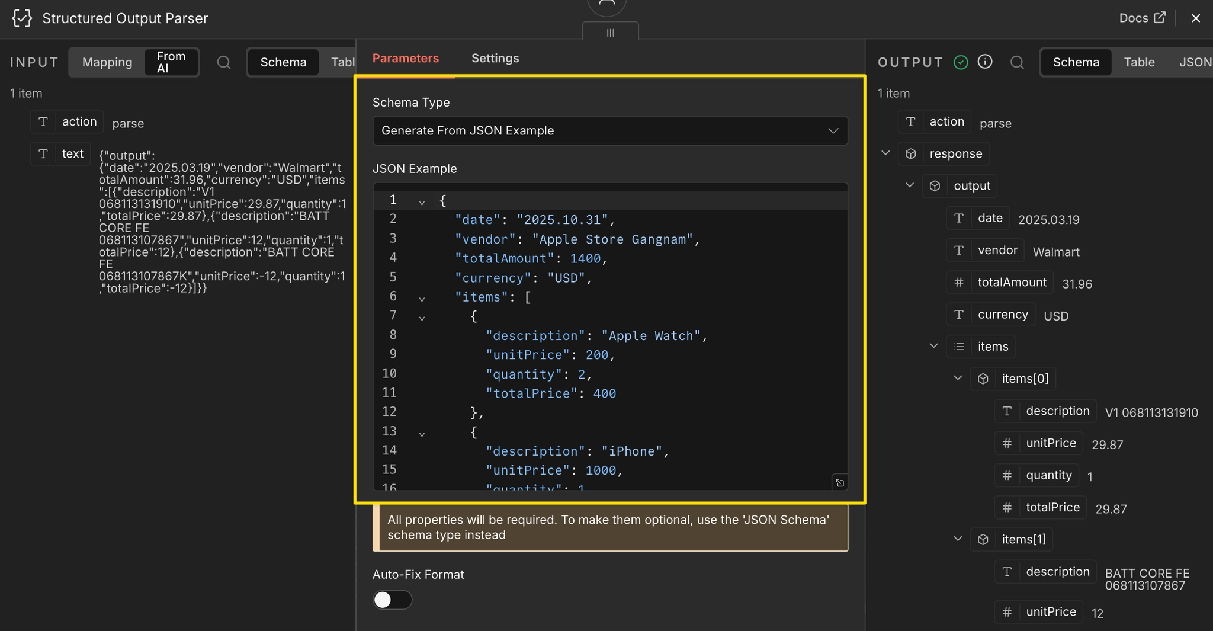Collapse the items[1] node

tap(958, 538)
